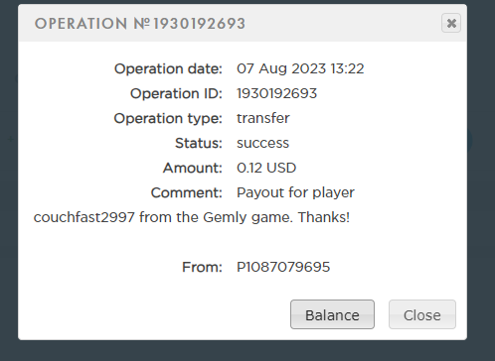Screen dimensions: 495x361
Task: Click the Status label
Action: coord(199,143)
